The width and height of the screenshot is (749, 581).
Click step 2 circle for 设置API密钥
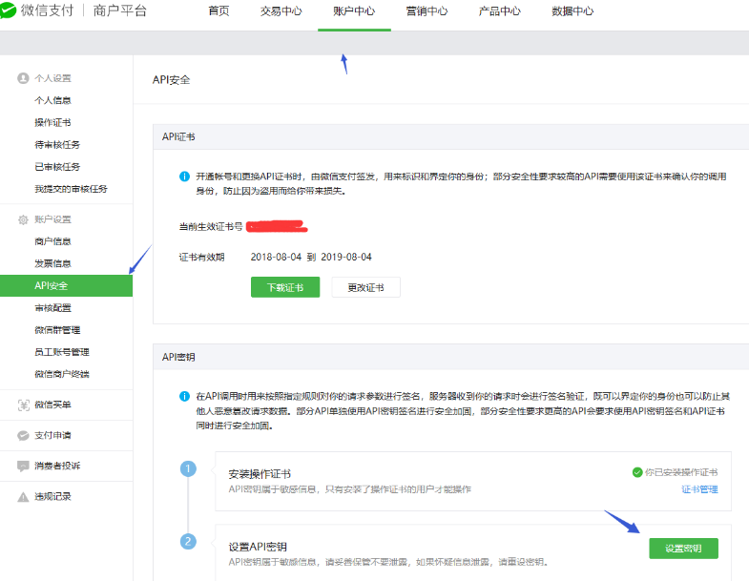(x=188, y=541)
